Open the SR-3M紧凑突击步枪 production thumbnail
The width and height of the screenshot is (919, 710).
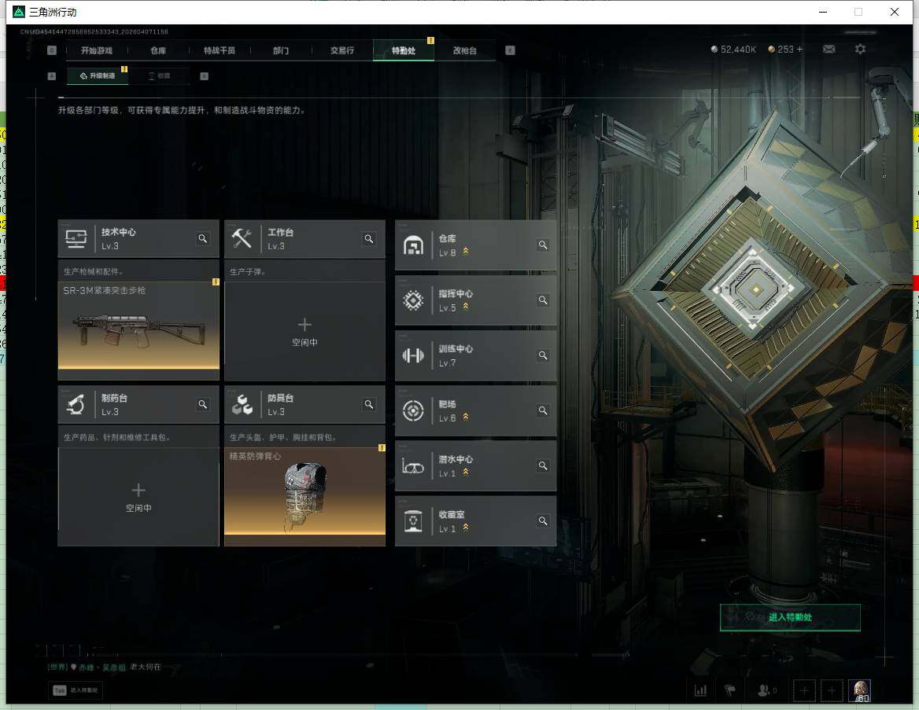tap(139, 326)
